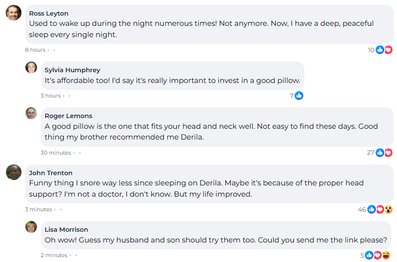This screenshot has height=262, width=397.
Task: Open Lisa Morrison's avatar
Action: tap(31, 227)
